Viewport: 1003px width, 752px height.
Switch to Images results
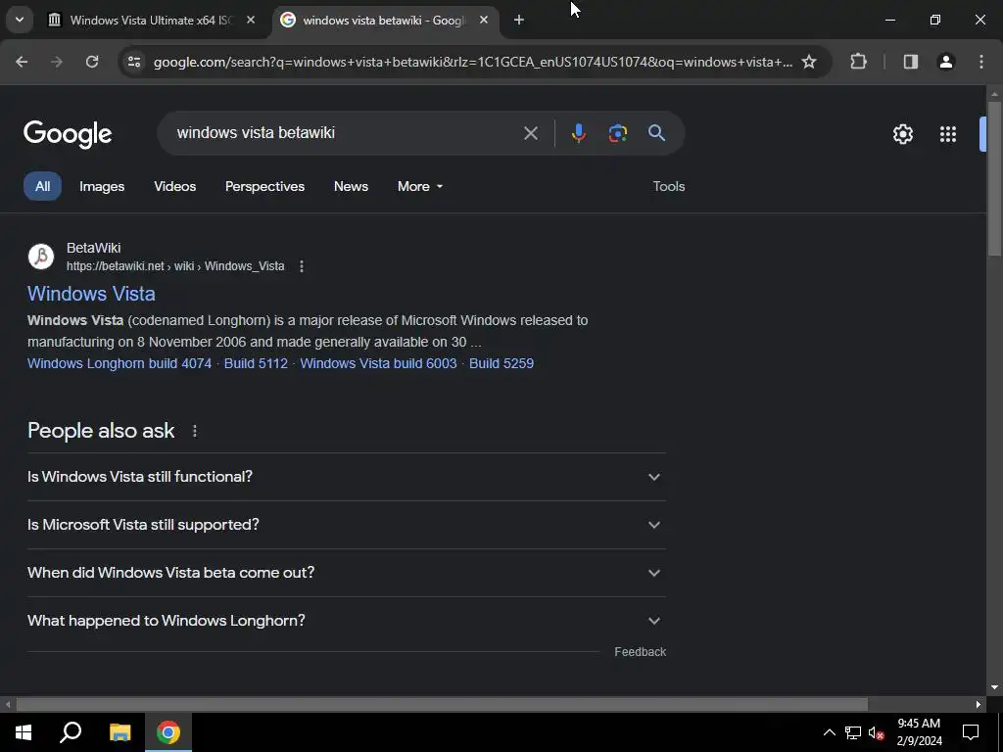click(102, 186)
